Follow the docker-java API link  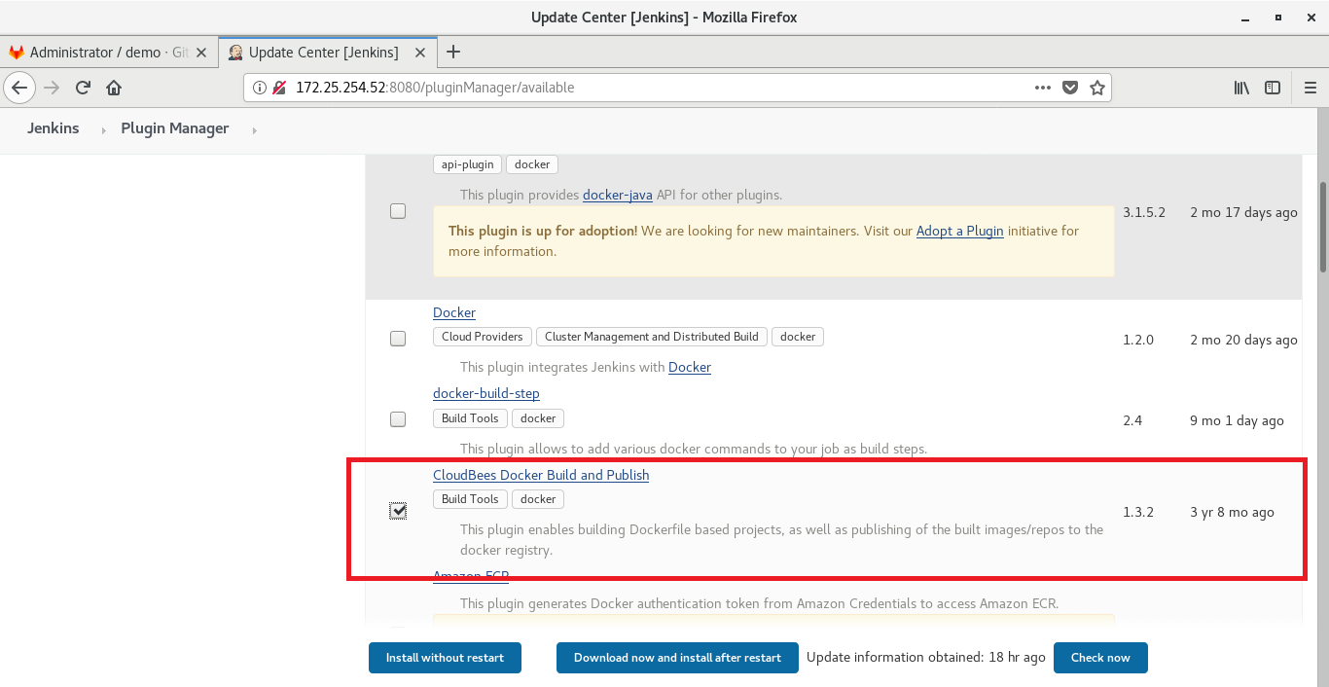(x=618, y=195)
